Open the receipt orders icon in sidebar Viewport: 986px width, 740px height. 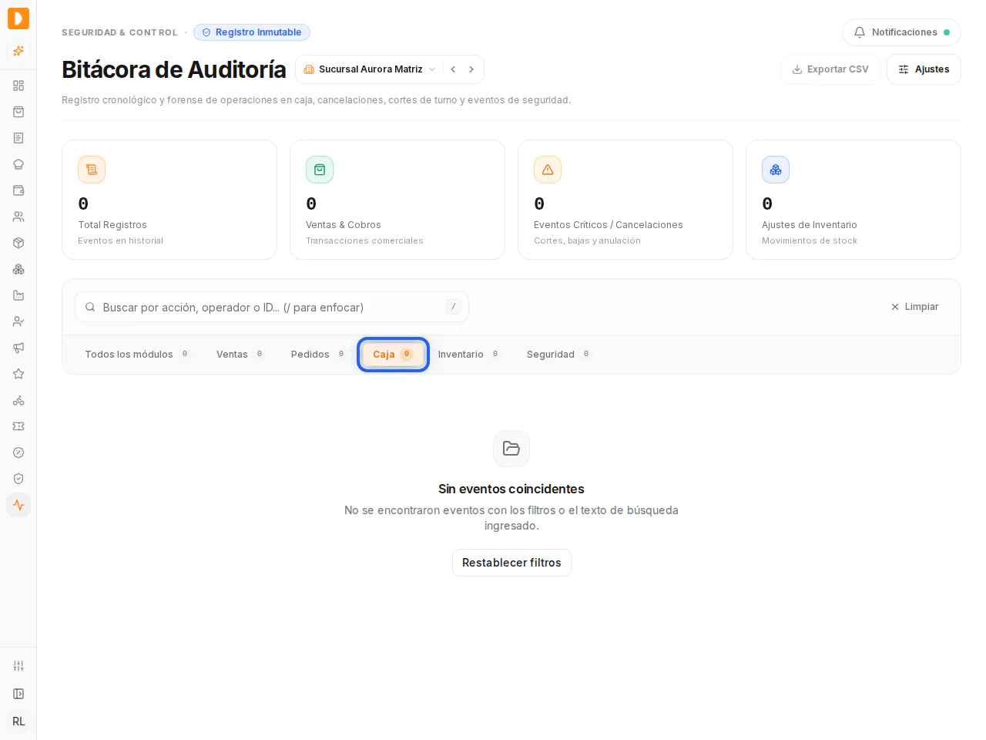18,138
